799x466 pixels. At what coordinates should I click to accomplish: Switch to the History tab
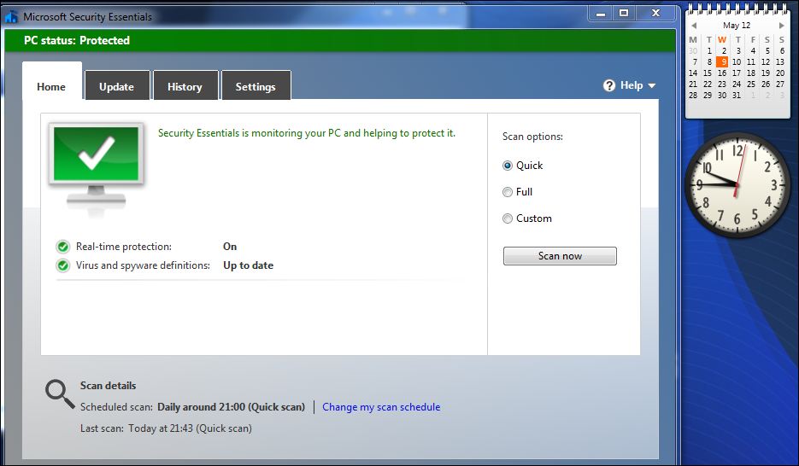click(185, 85)
